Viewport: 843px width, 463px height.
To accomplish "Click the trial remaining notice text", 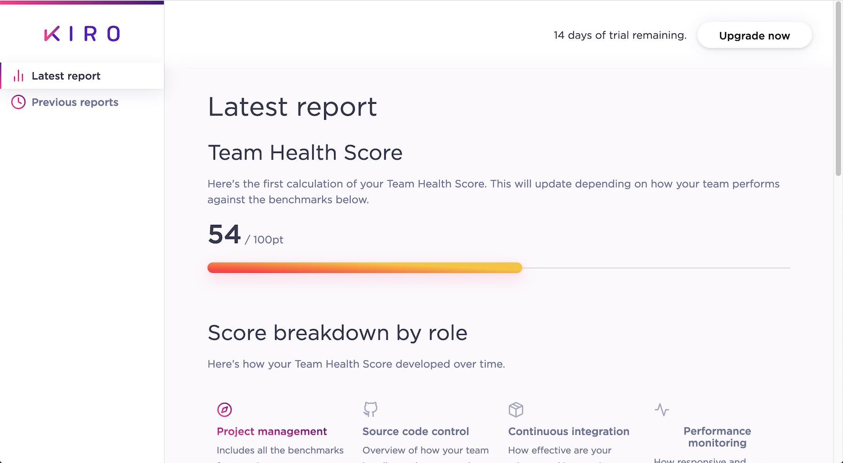I will 620,35.
